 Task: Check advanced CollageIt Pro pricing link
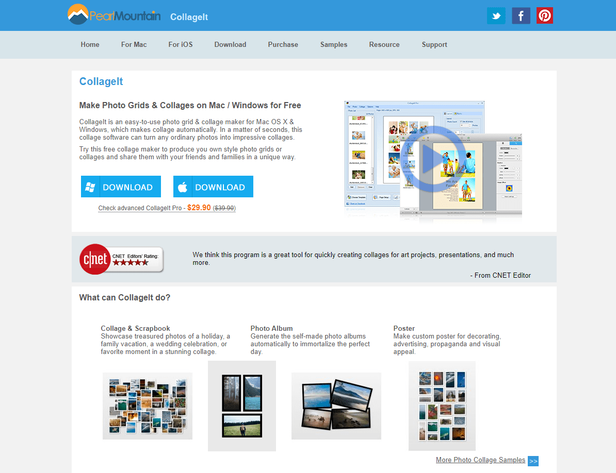tap(167, 208)
